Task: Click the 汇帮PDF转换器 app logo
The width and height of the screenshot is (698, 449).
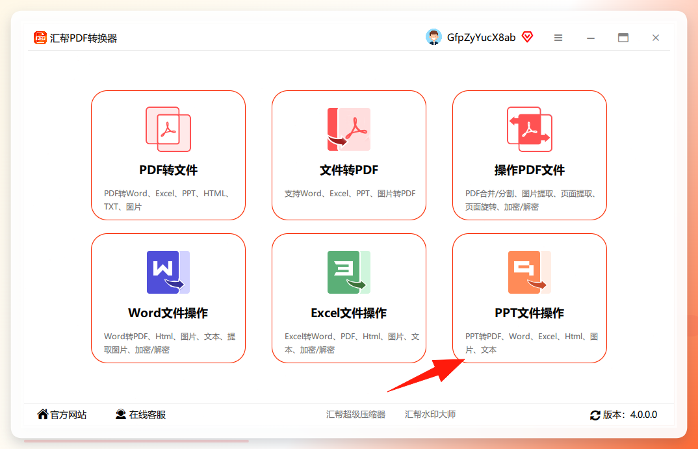Action: pyautogui.click(x=40, y=38)
